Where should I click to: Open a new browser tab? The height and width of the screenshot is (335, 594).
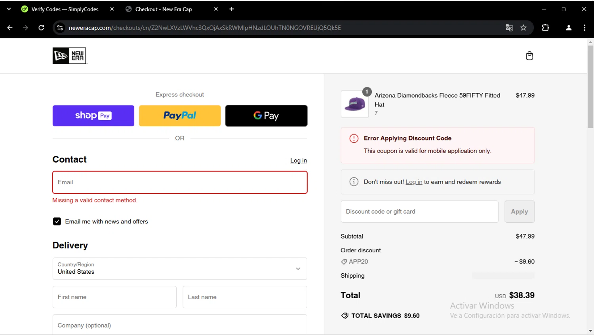232,9
